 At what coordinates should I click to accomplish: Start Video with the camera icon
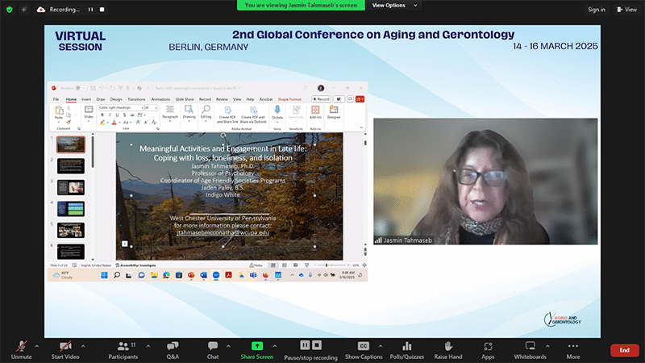point(64,345)
